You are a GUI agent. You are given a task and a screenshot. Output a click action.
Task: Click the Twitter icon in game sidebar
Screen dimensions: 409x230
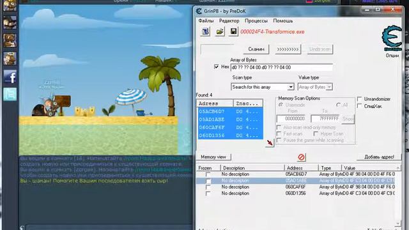pyautogui.click(x=10, y=94)
